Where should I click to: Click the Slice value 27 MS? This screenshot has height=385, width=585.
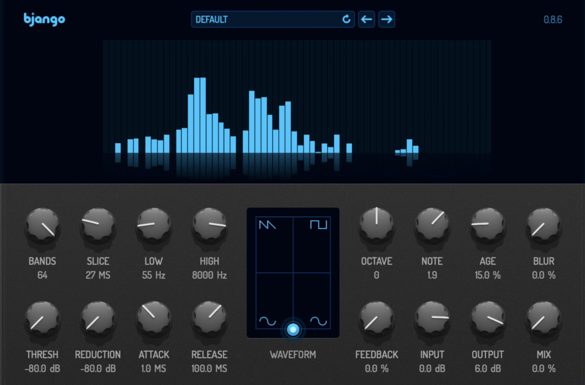[x=98, y=276]
